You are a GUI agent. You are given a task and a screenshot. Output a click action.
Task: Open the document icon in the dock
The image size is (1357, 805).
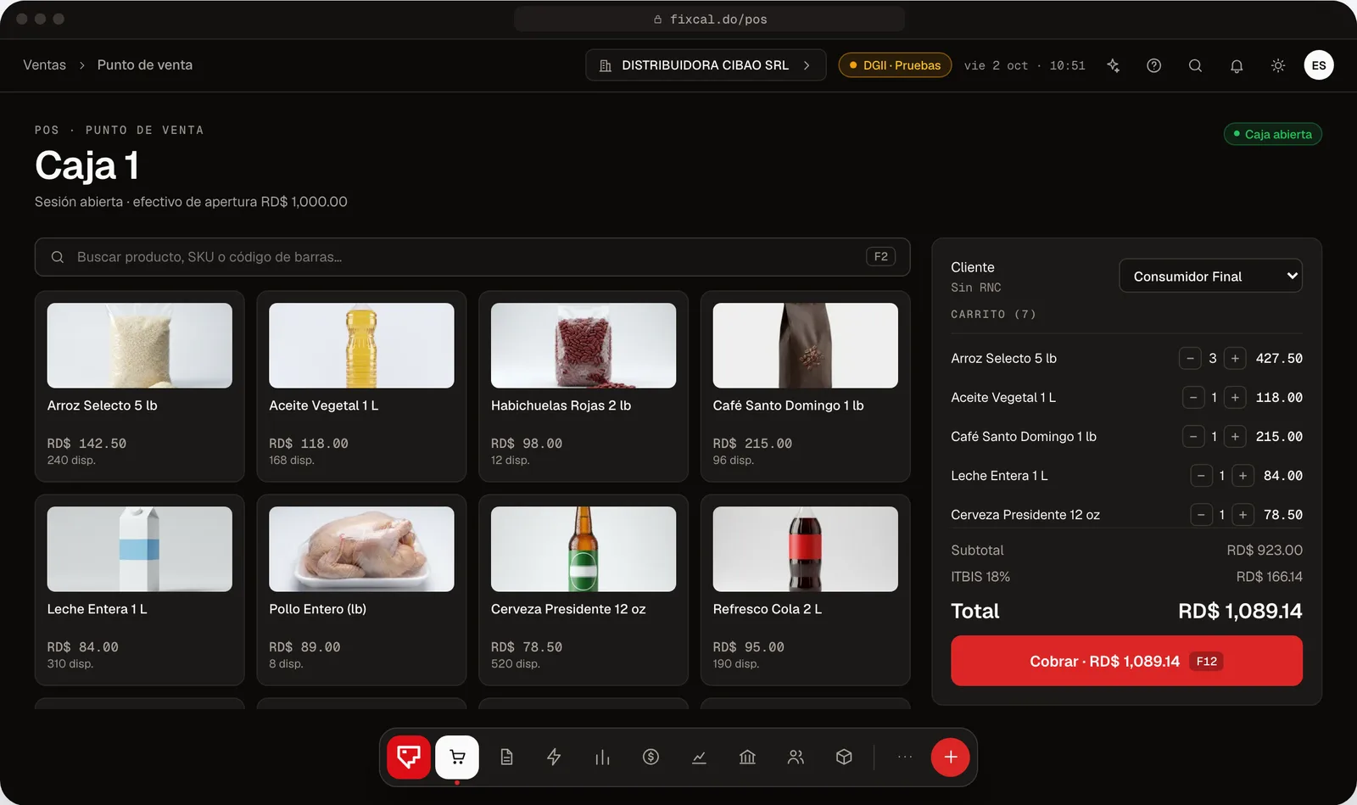coord(506,757)
